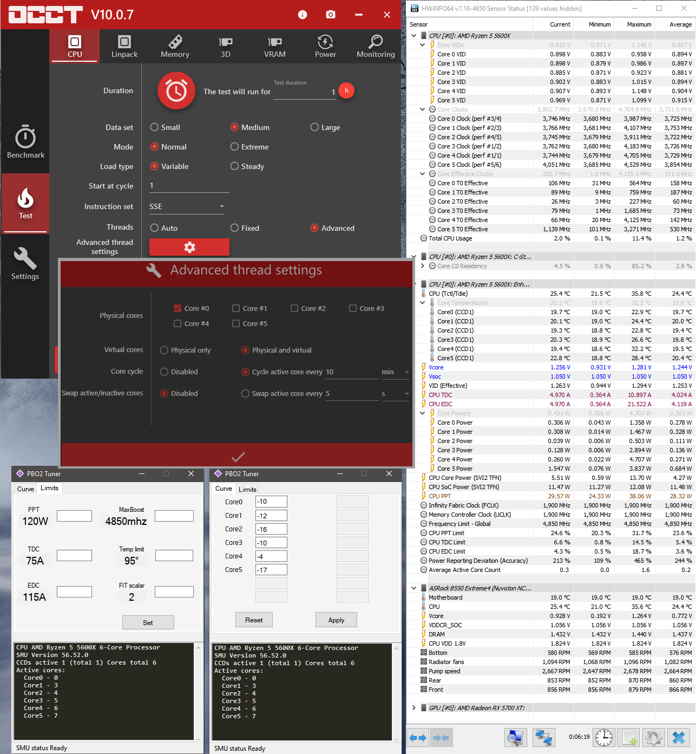This screenshot has height=754, width=696.
Task: Tick the Core #5 checkbox
Action: [x=236, y=323]
